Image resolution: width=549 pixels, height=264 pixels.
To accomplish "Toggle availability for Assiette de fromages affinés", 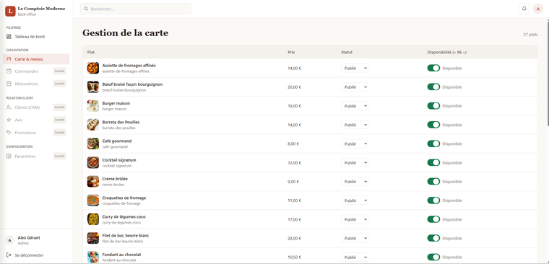I will (433, 69).
